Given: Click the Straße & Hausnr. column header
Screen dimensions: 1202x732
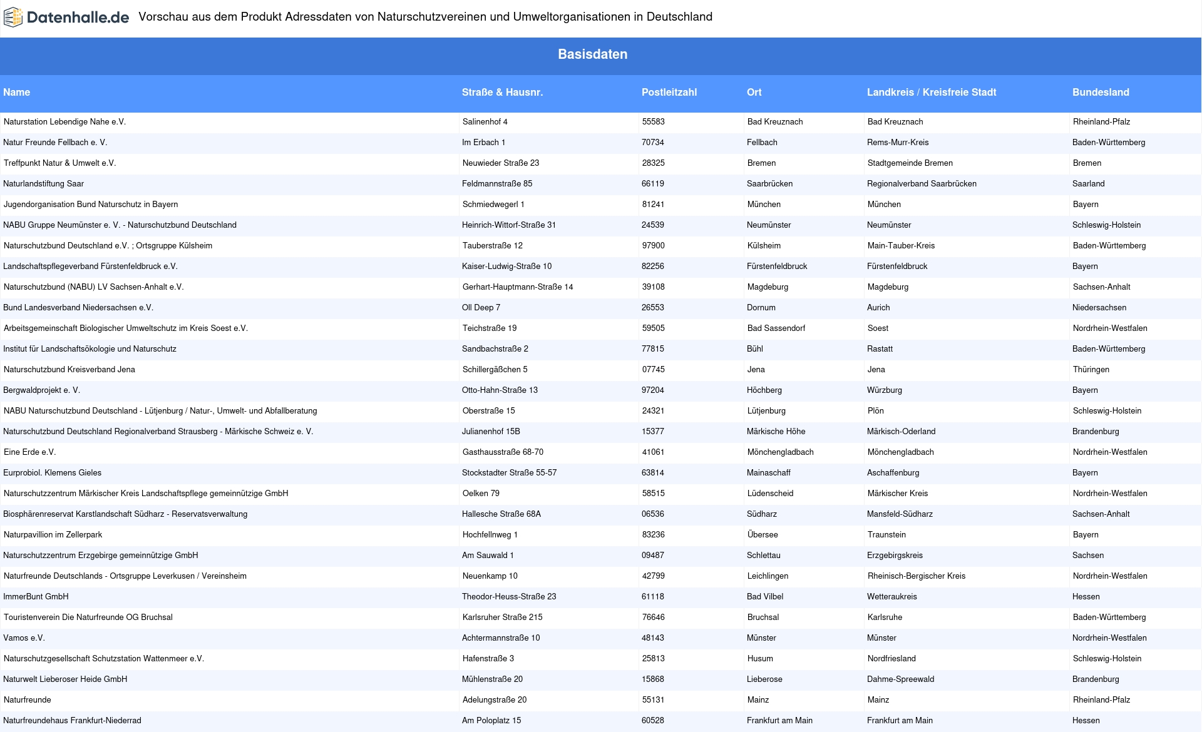Looking at the screenshot, I should pos(502,92).
